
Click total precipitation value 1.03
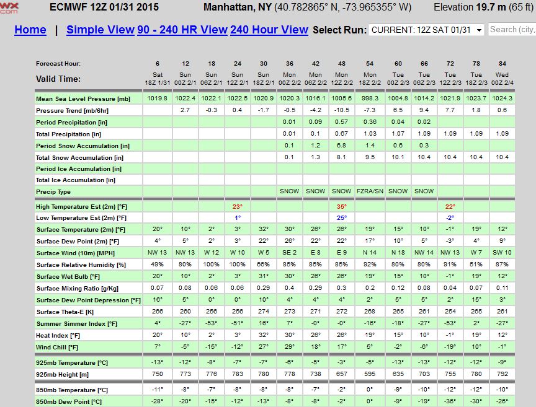pos(370,134)
